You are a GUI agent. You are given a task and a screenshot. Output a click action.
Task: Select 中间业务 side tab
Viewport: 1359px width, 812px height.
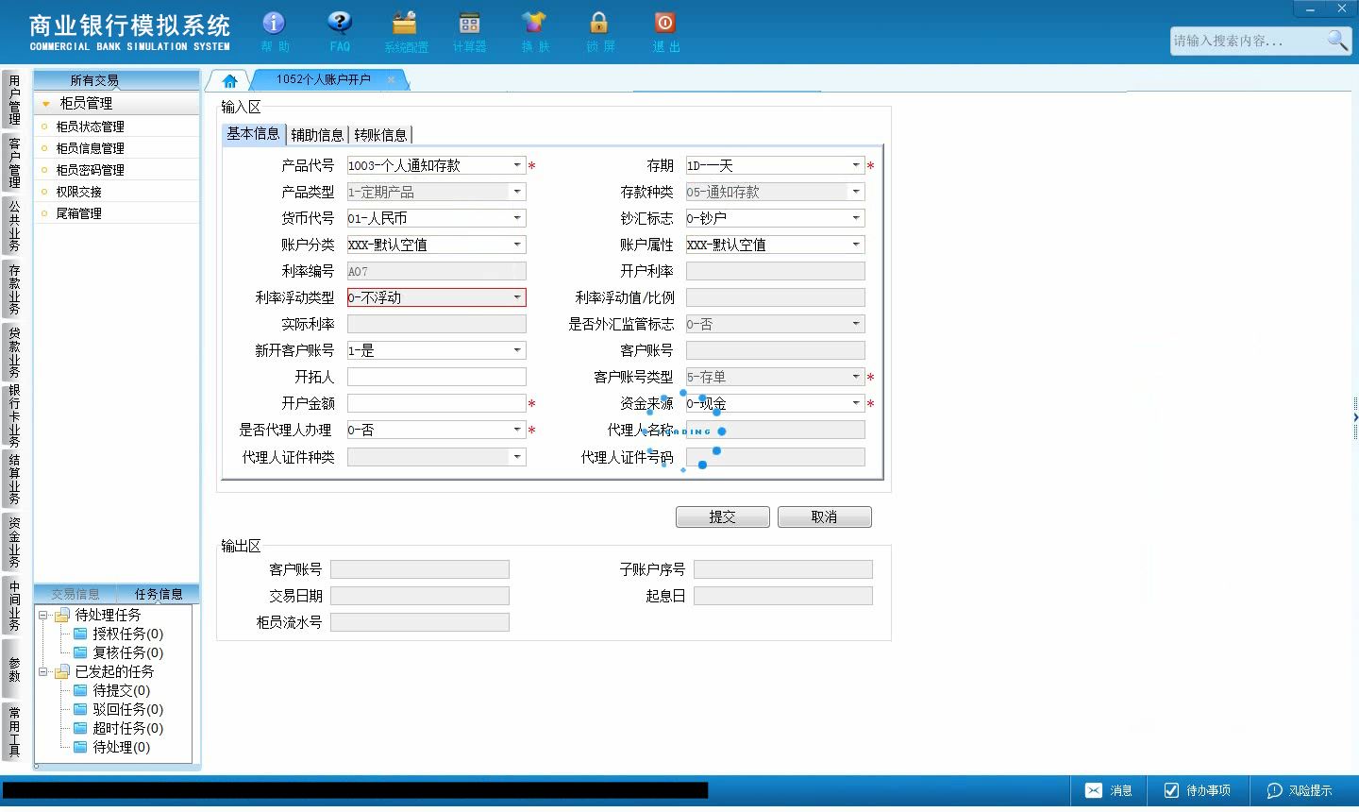pos(14,605)
